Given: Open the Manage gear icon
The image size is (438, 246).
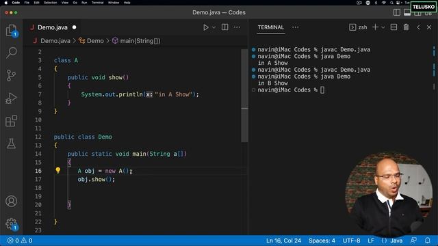Looking at the screenshot, I should [x=11, y=223].
